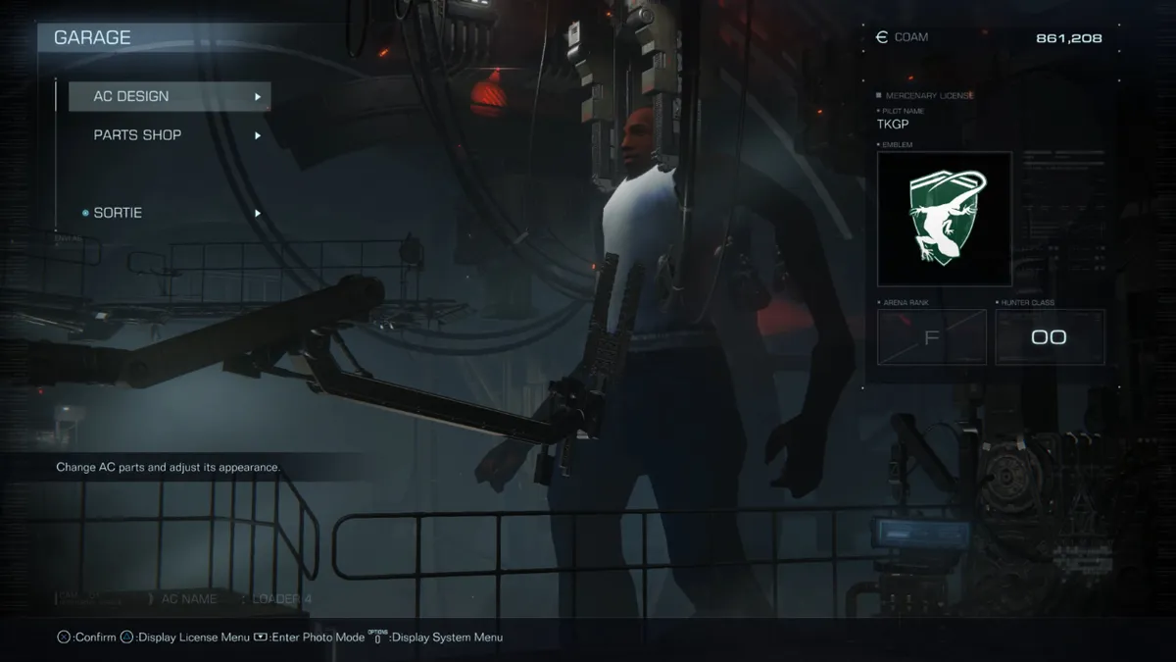Click the Options Display System Menu icon
Screen dimensions: 1176x662
click(377, 637)
